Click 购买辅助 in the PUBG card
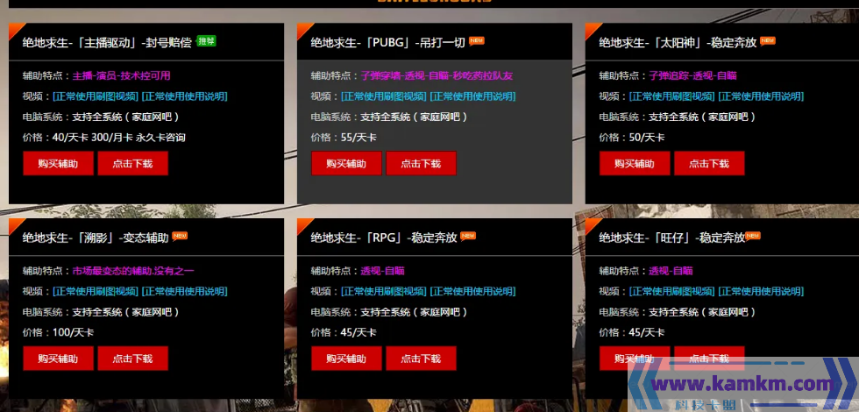Image resolution: width=859 pixels, height=412 pixels. [x=346, y=163]
